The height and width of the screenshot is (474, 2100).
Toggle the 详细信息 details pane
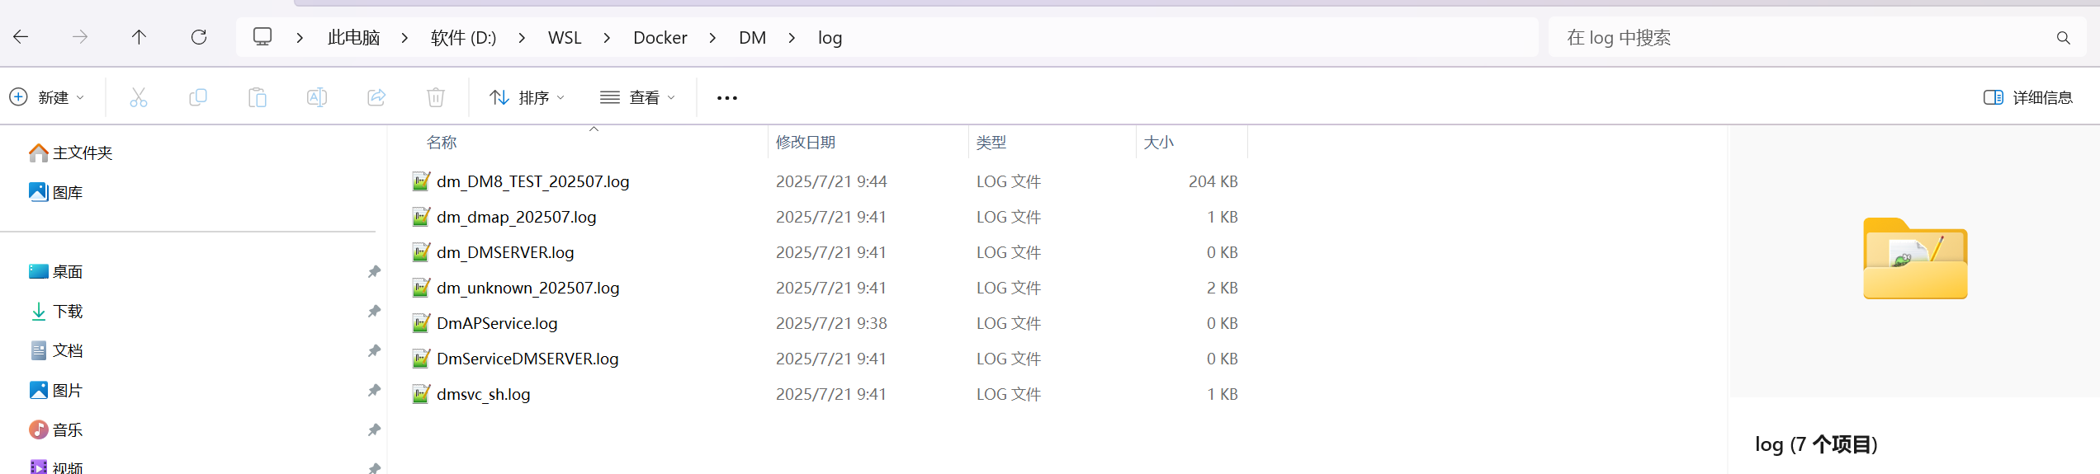[2028, 97]
